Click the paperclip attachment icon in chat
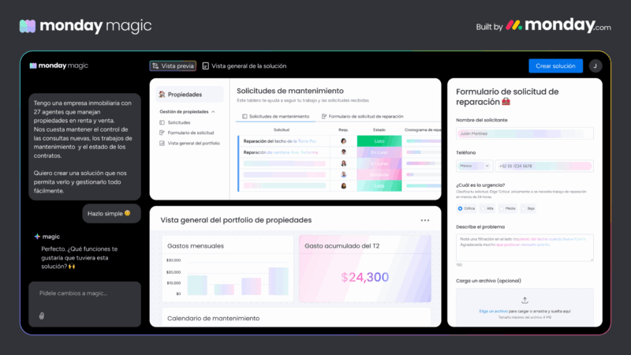This screenshot has width=631, height=355. 42,316
